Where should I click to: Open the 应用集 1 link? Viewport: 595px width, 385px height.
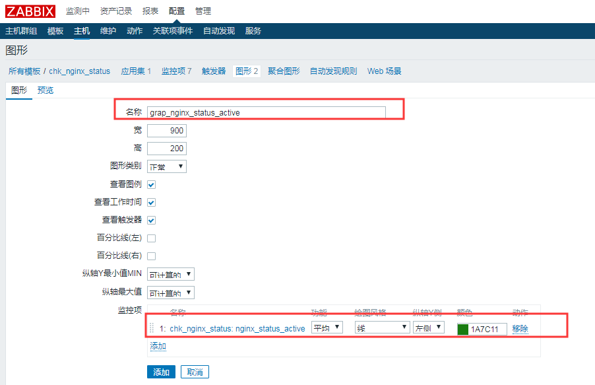click(x=136, y=71)
